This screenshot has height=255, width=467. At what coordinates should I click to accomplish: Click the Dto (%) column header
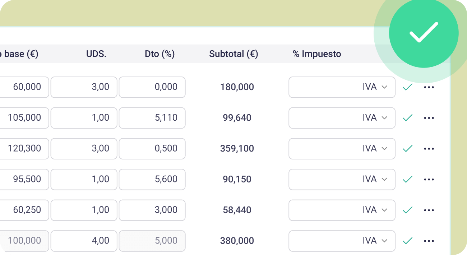(159, 54)
